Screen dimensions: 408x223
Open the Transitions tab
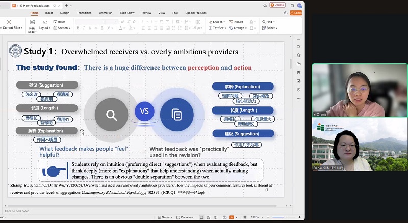click(84, 13)
